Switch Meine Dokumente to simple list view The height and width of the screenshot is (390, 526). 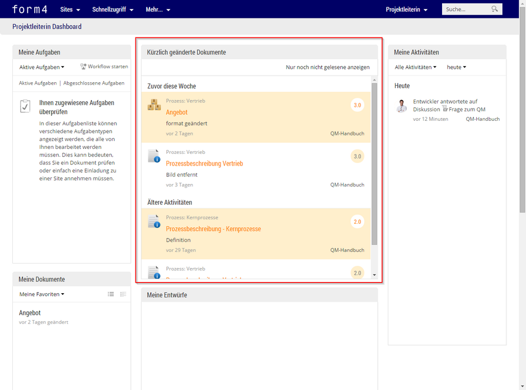click(x=111, y=294)
